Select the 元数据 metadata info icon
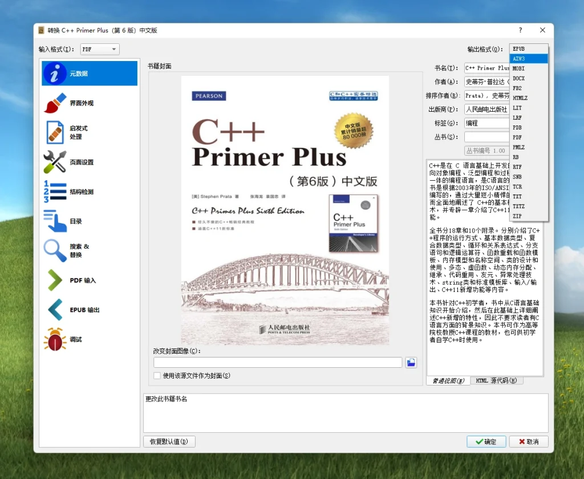 pyautogui.click(x=55, y=74)
